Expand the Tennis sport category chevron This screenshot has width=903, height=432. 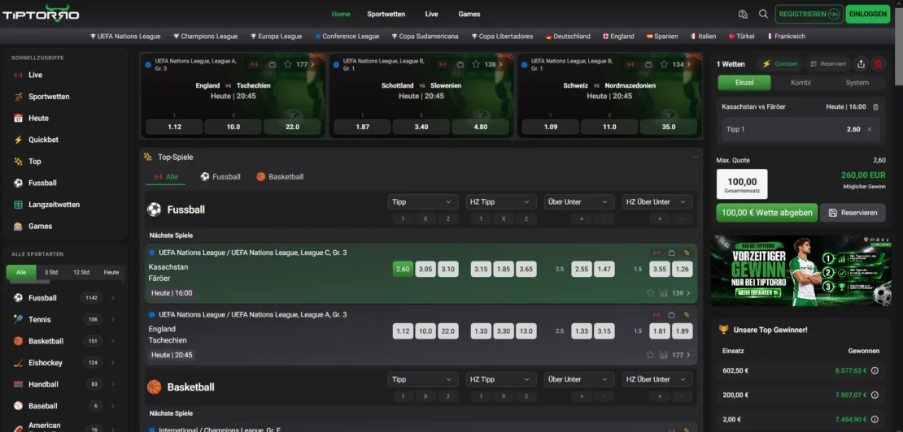[x=113, y=319]
